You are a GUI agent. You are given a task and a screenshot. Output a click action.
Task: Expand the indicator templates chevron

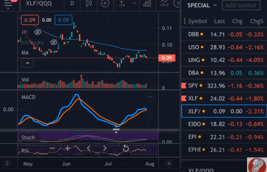click(134, 3)
